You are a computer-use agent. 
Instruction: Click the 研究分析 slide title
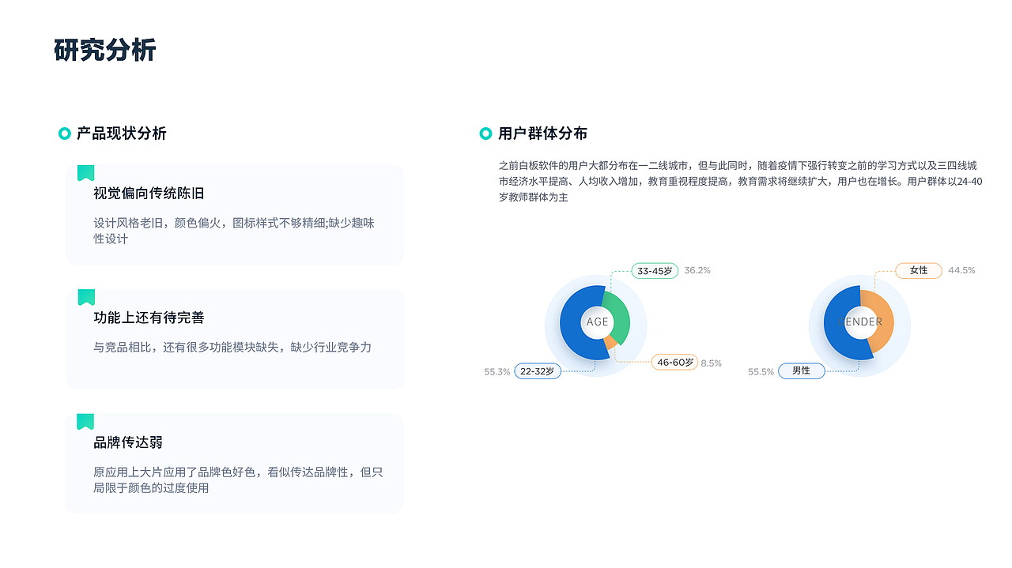[x=105, y=48]
